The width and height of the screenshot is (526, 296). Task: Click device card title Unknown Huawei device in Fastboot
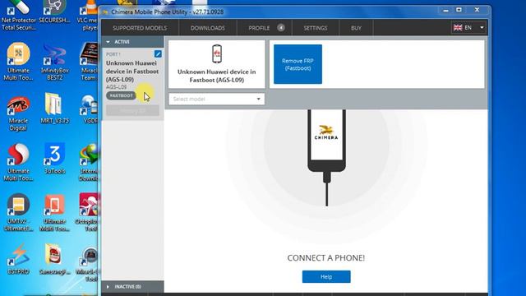(216, 76)
